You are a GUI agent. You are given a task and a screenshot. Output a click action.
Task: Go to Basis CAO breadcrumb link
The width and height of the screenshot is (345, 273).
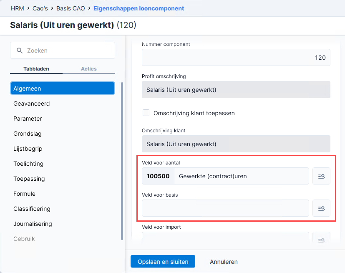tap(71, 8)
